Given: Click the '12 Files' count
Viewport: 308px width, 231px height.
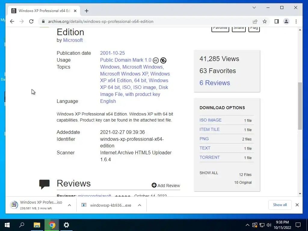Looking at the screenshot, I should pyautogui.click(x=245, y=175).
